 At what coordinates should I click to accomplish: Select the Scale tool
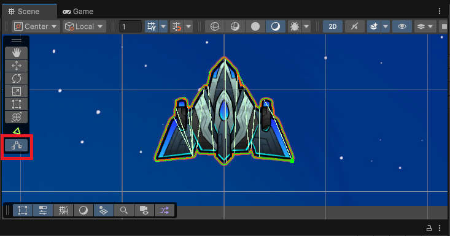tap(17, 91)
